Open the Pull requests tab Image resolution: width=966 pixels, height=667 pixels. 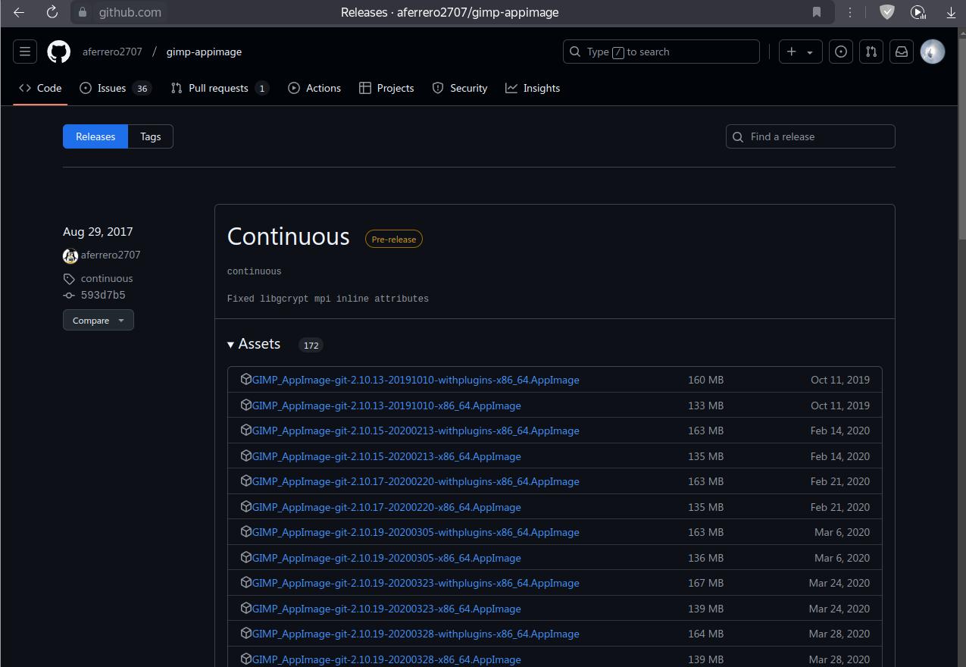tap(220, 88)
